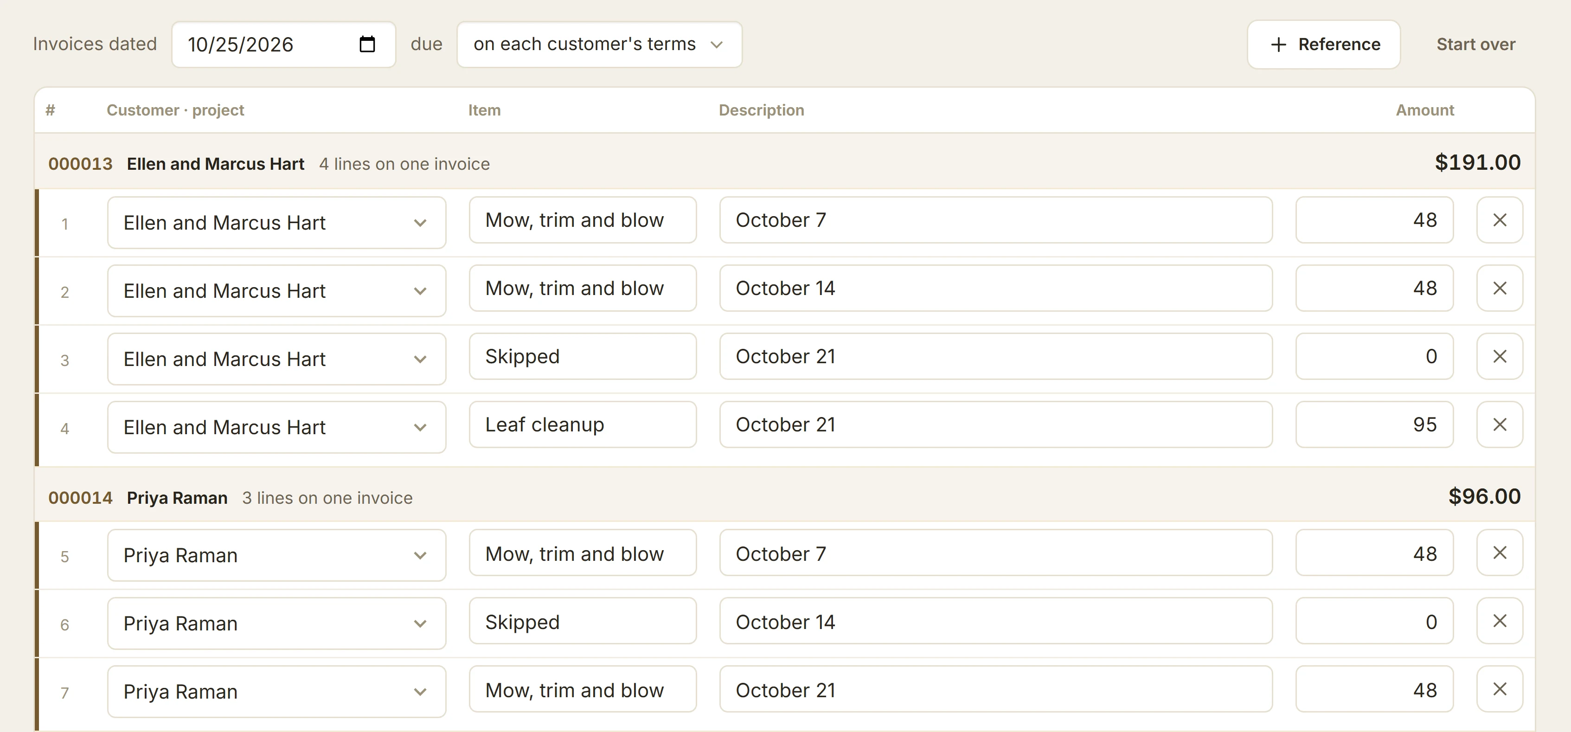Edit the Skipped item on line 6
Image resolution: width=1571 pixels, height=732 pixels.
[583, 621]
